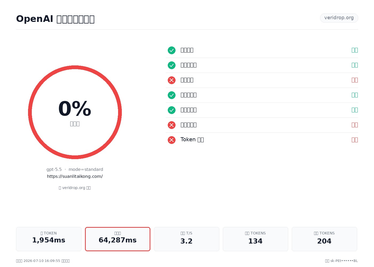374x267 pixels.
Task: Click the red 0% circular gauge
Action: pos(75,112)
